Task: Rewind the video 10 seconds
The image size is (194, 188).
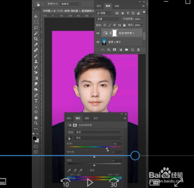Action: click(66, 183)
